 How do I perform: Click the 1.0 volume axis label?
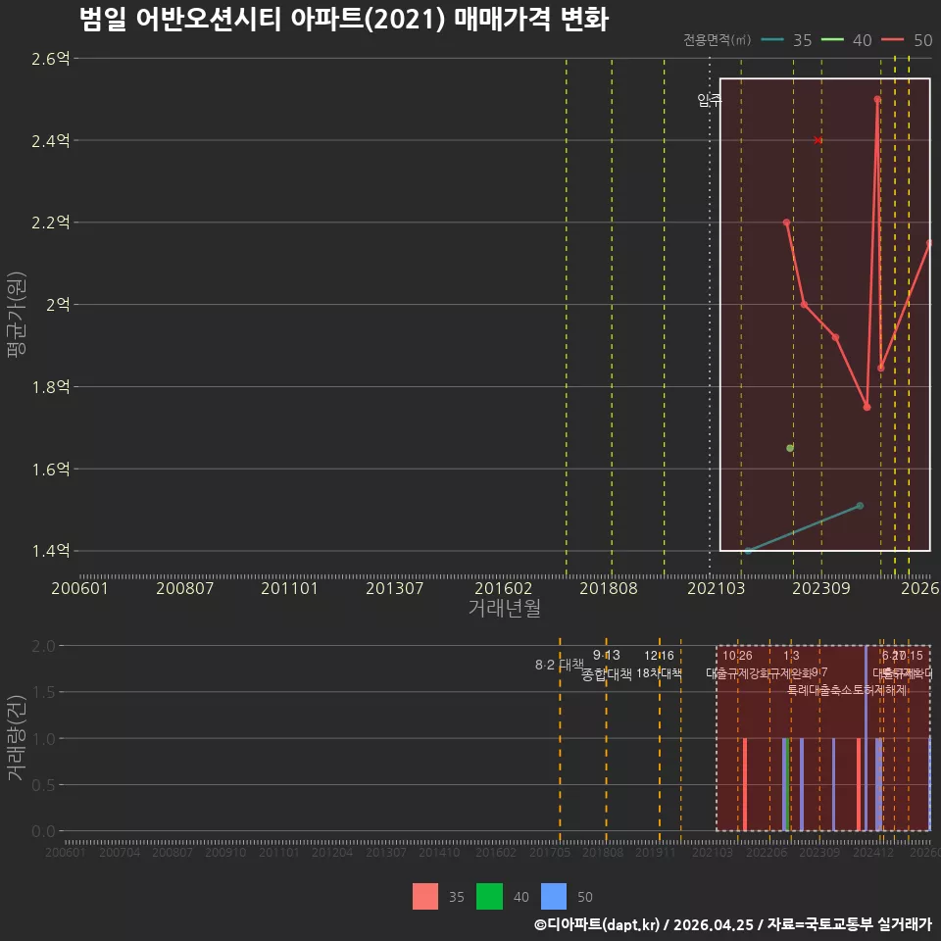tap(43, 739)
